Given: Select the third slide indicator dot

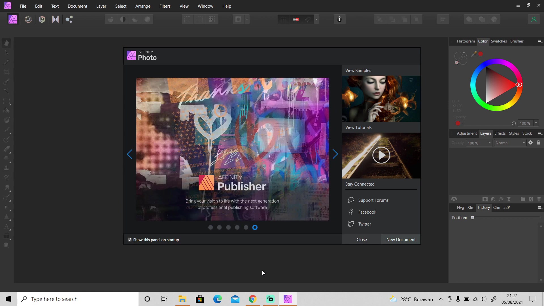Looking at the screenshot, I should click(x=228, y=227).
